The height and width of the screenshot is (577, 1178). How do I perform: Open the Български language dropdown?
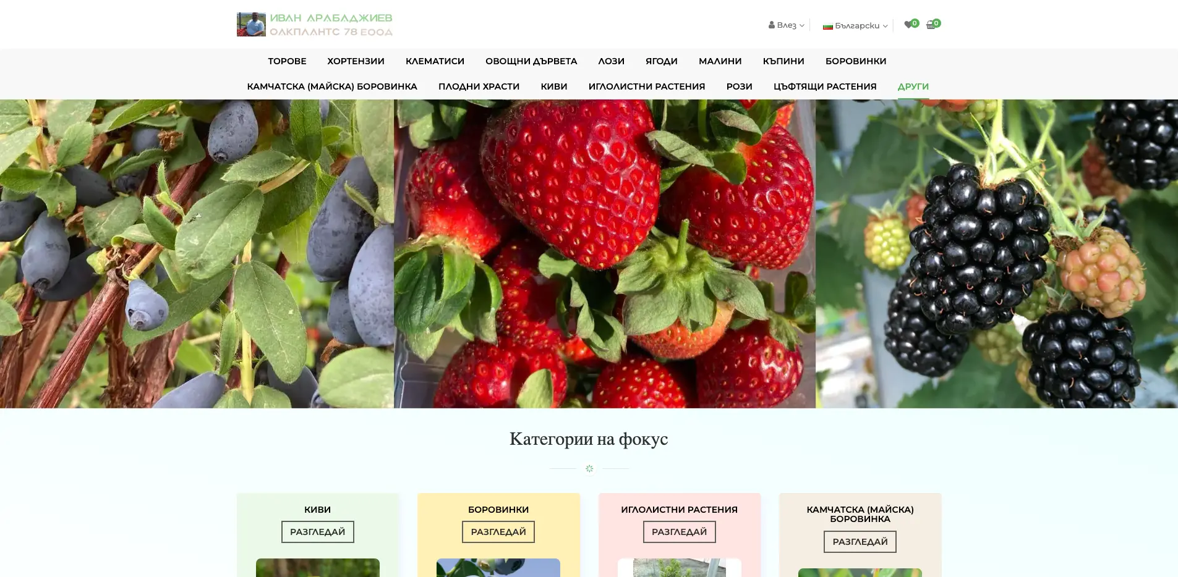click(x=855, y=26)
